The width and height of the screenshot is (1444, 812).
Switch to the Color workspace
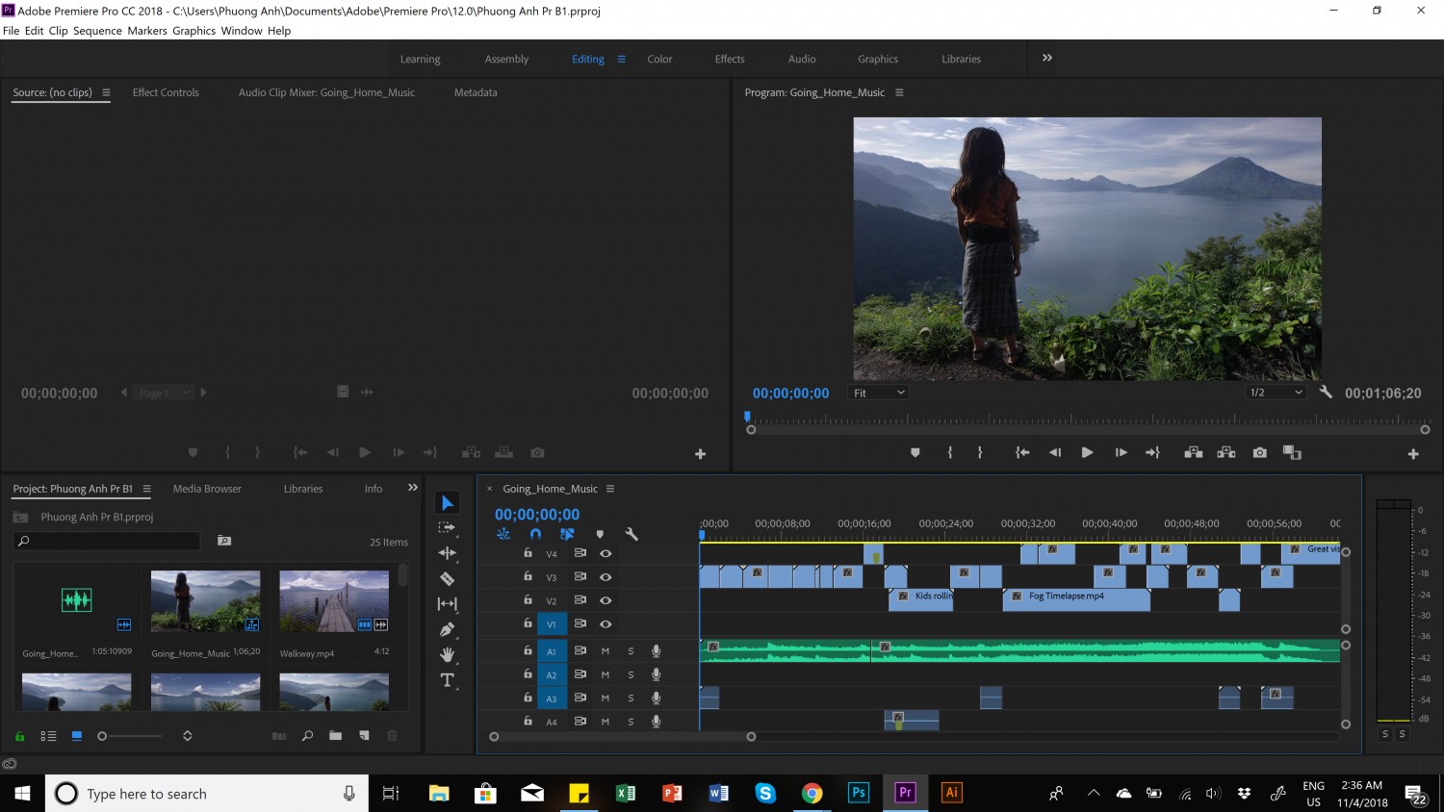tap(659, 59)
